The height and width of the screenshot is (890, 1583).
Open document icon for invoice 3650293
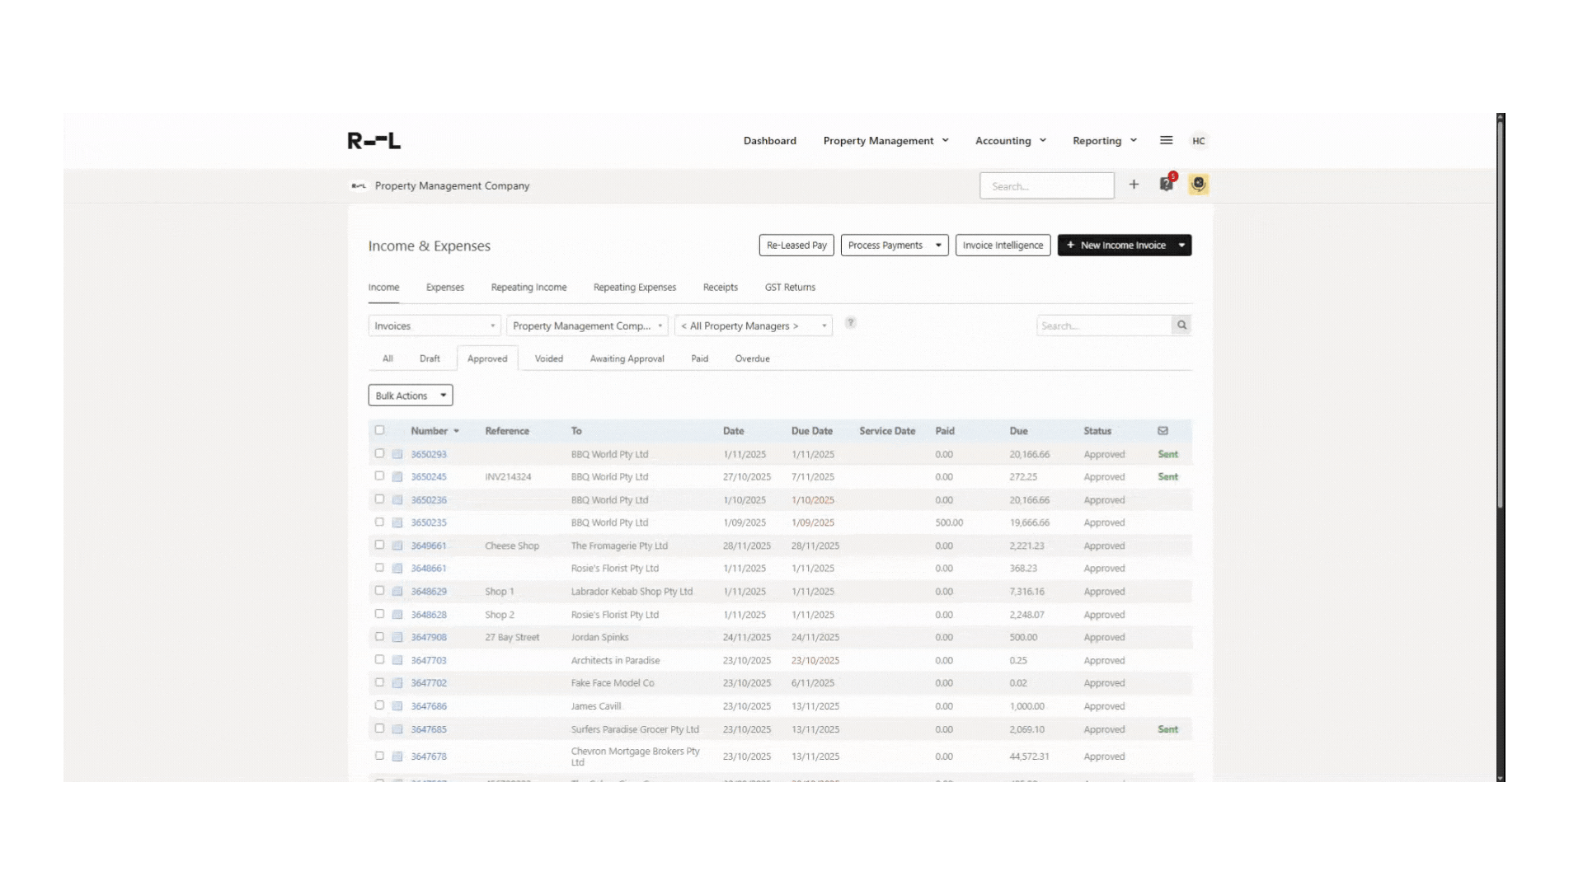pos(397,454)
